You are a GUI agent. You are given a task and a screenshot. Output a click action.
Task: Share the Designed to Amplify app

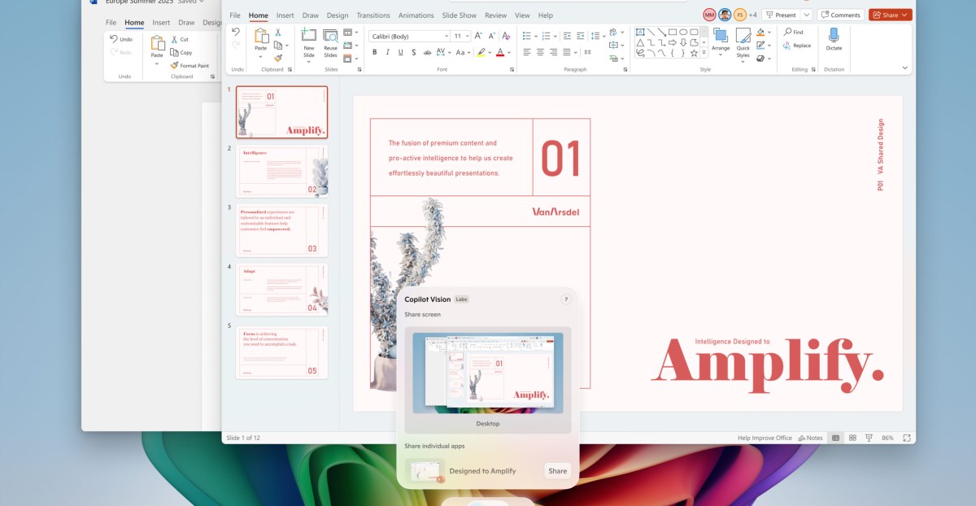(x=557, y=470)
